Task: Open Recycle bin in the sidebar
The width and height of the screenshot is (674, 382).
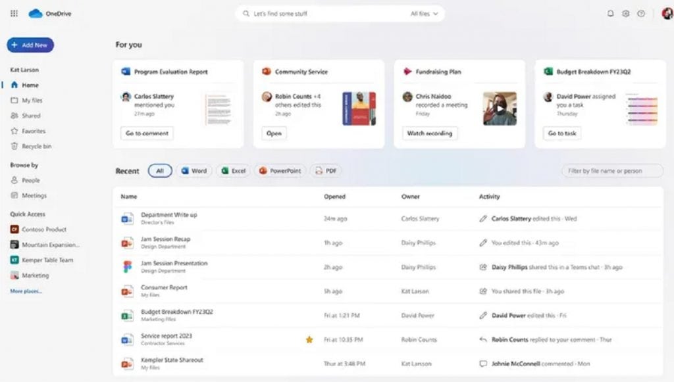Action: (36, 147)
